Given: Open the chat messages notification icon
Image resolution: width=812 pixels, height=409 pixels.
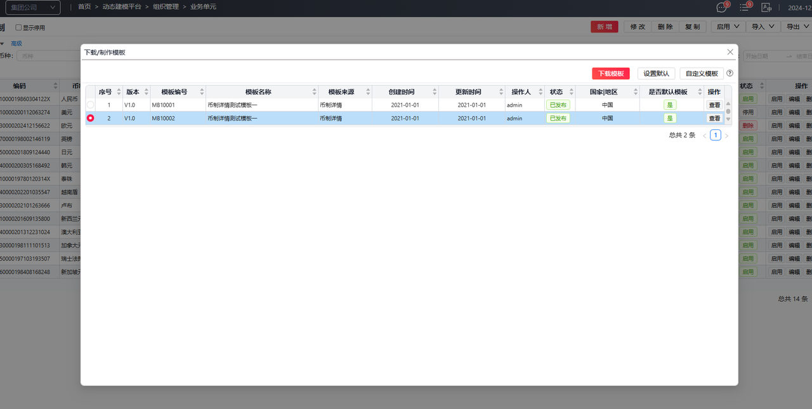Looking at the screenshot, I should tap(721, 8).
